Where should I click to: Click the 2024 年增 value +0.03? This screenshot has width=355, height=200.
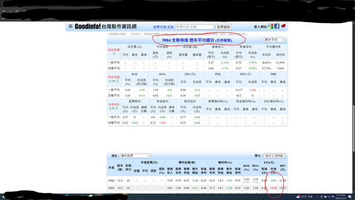coord(273,188)
